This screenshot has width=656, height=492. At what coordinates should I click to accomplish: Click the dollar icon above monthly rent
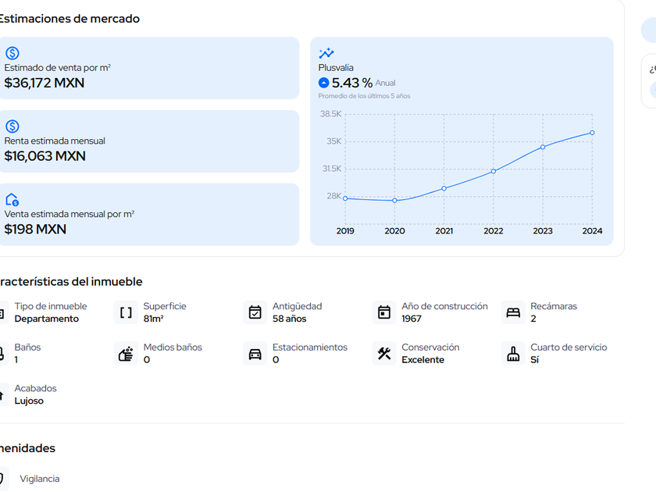tap(12, 127)
